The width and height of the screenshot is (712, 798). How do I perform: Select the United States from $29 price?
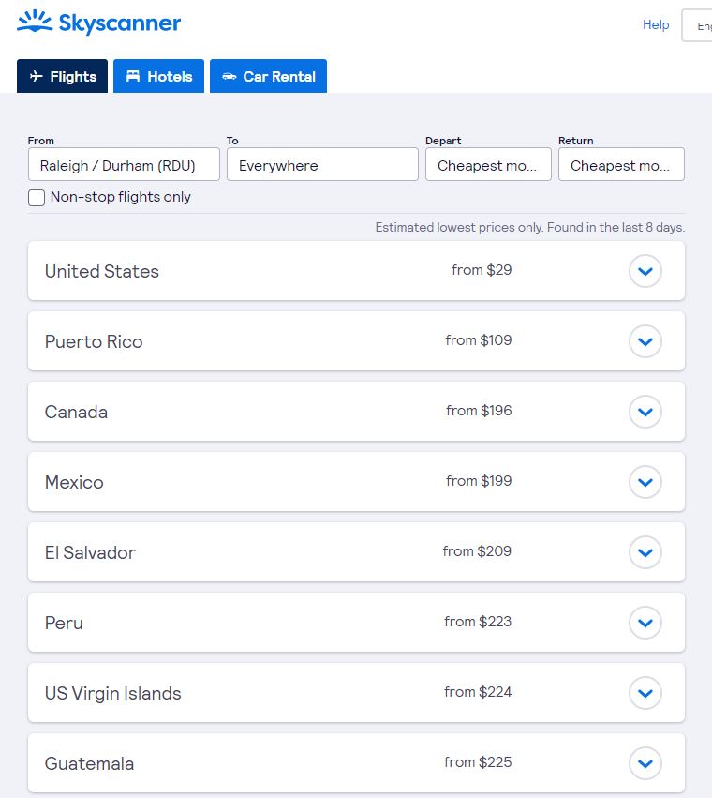pos(482,270)
